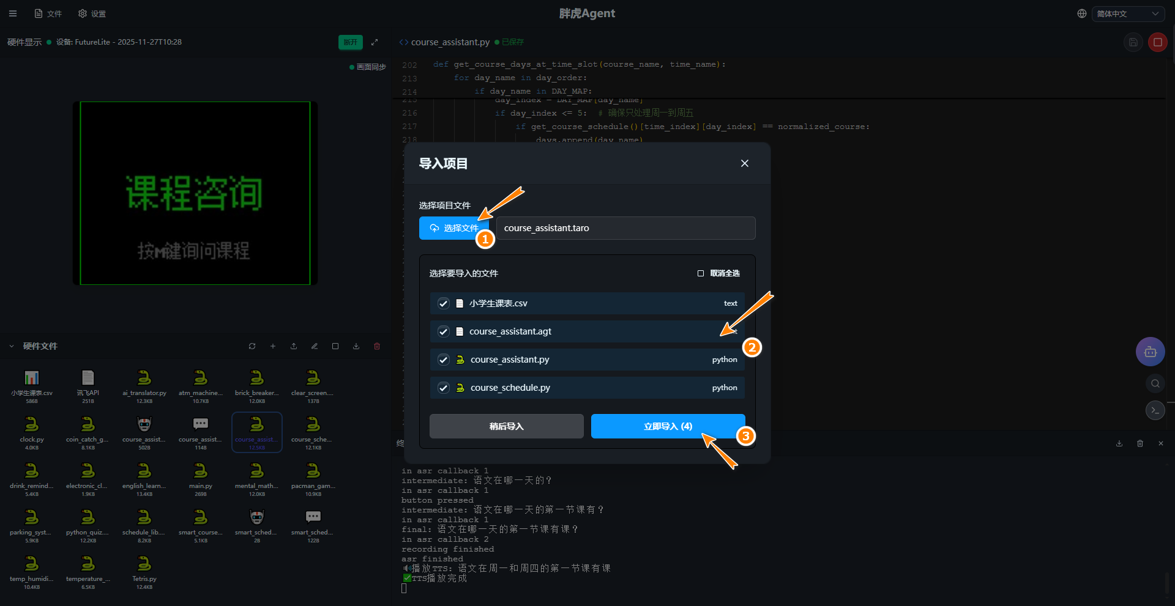
Task: Click the 立即导入 (4) button
Action: (x=667, y=426)
